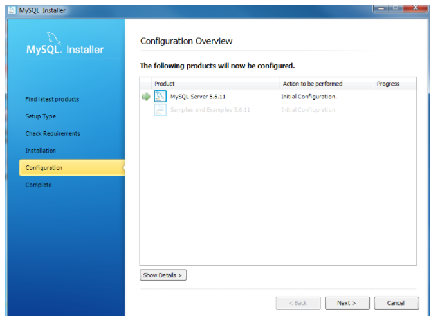The image size is (431, 316).
Task: Select the Complete step in sidebar
Action: tap(39, 185)
